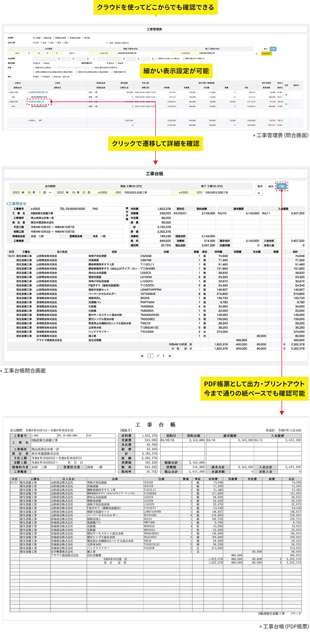Open the A施設屋外配管修繕工事 link
The image size is (310, 634).
tap(38, 92)
